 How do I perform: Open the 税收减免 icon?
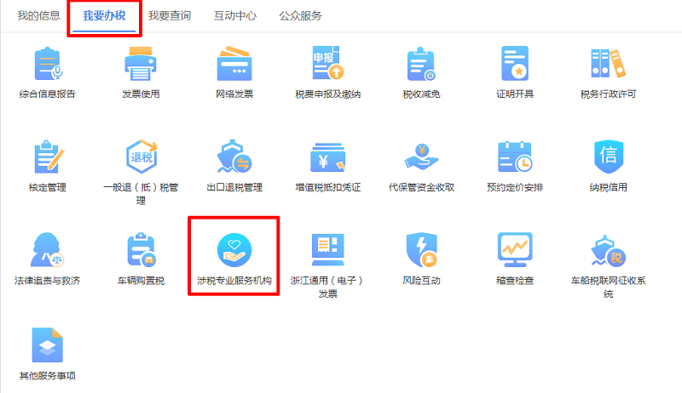tap(421, 65)
